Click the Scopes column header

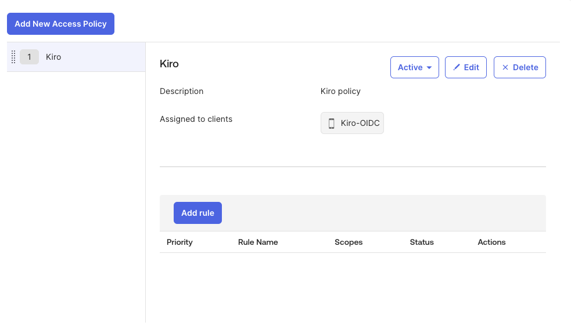349,242
